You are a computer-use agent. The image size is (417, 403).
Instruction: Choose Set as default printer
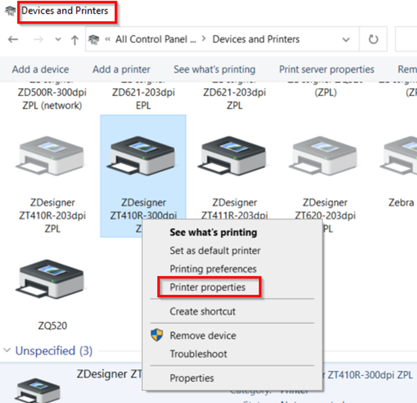pos(214,250)
